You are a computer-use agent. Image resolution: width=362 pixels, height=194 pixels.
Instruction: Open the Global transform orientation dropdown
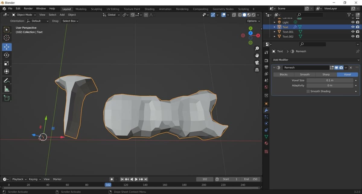[111, 14]
